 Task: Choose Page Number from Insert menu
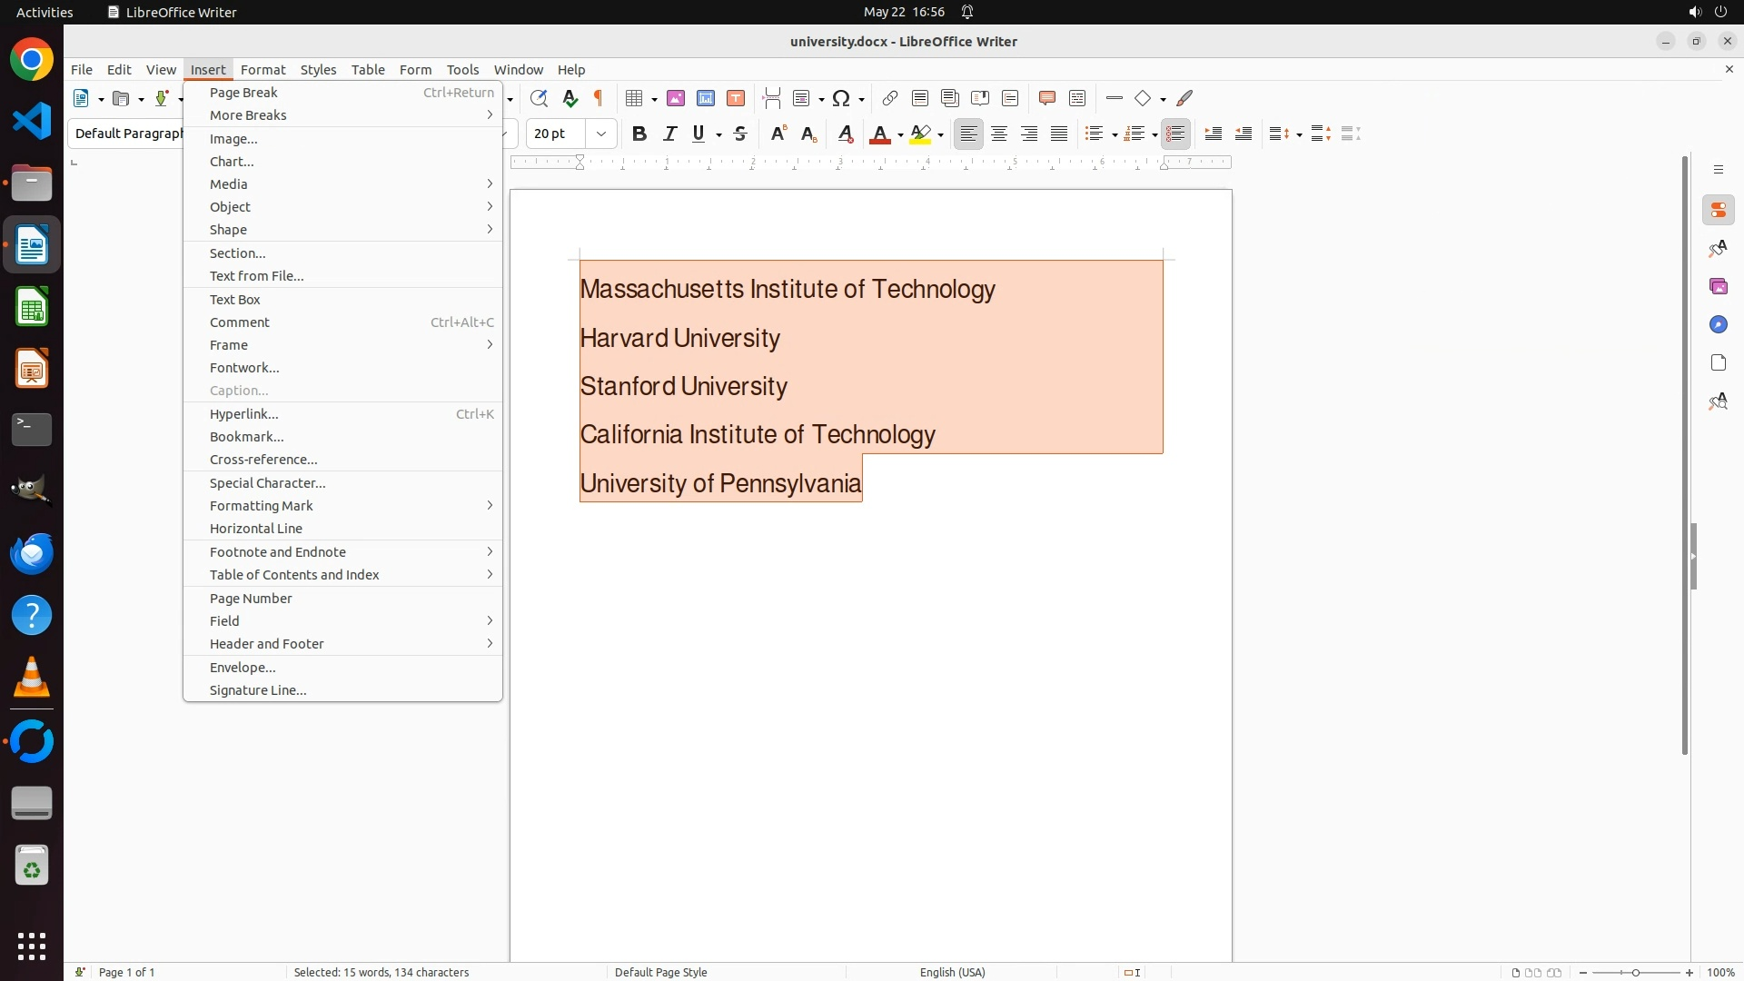[x=251, y=599]
